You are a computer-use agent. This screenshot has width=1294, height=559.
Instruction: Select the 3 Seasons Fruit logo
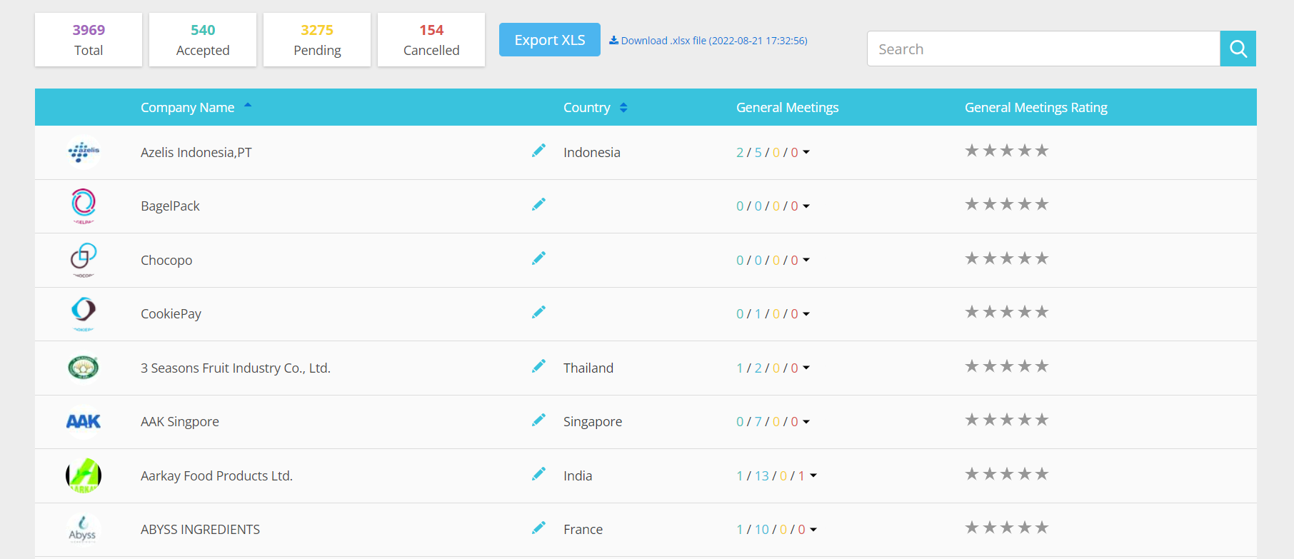point(84,368)
